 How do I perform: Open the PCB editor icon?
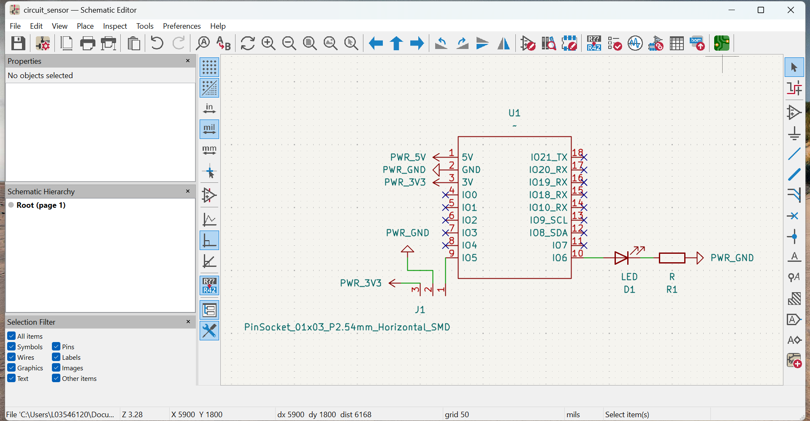(721, 43)
